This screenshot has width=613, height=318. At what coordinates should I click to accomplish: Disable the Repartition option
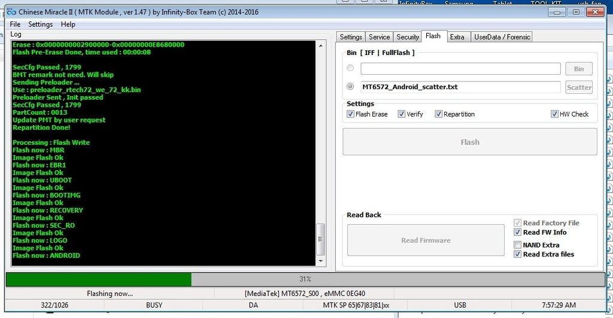(439, 114)
